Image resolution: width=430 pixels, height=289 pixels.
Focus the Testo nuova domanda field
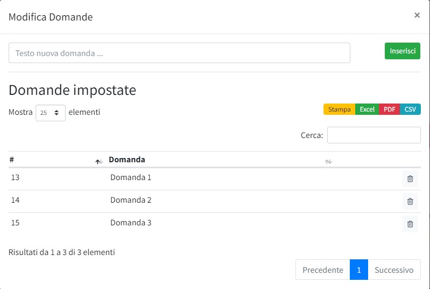coord(179,53)
